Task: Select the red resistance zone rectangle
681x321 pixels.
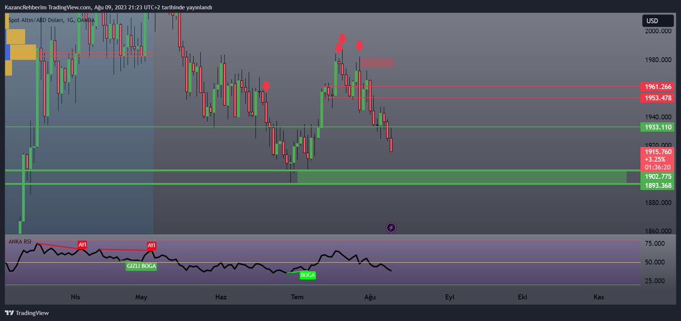Action: pos(377,63)
